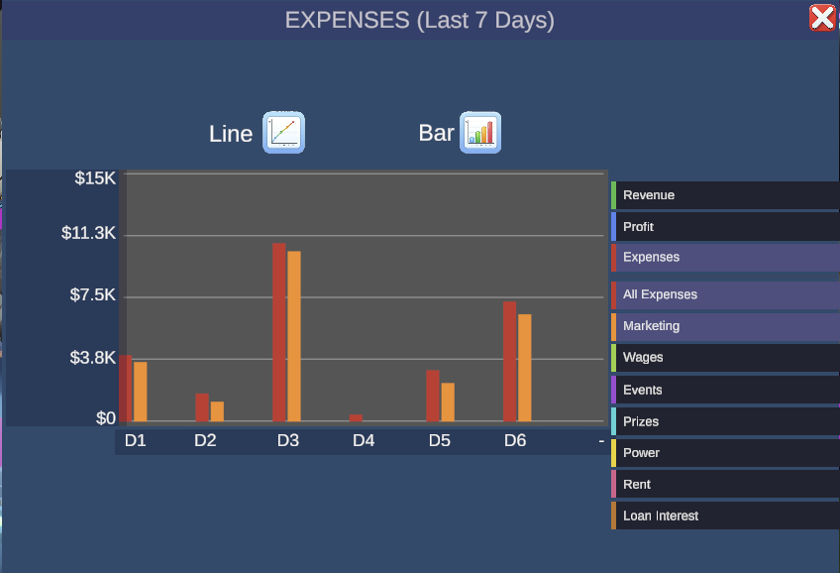Click the D5 axis label
This screenshot has height=573, width=840.
[x=440, y=440]
